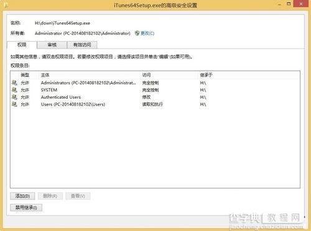Click 允许 type cell in SYSTEM row
This screenshot has height=231, width=311.
click(x=25, y=90)
